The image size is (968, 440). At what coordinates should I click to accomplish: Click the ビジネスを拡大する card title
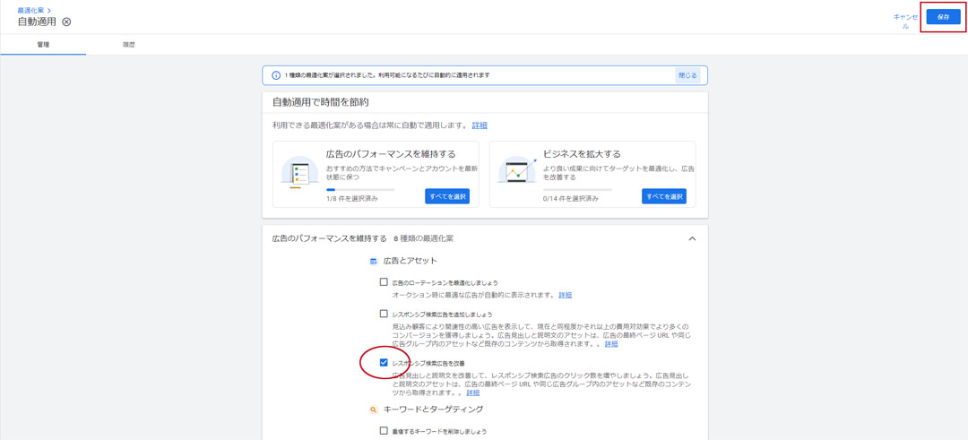coord(582,153)
